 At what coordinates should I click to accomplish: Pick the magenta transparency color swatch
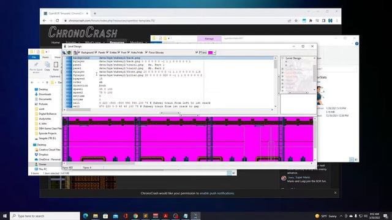click(210, 53)
